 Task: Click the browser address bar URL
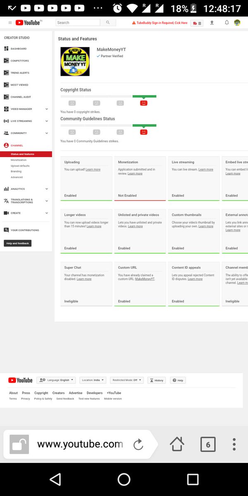click(x=80, y=444)
